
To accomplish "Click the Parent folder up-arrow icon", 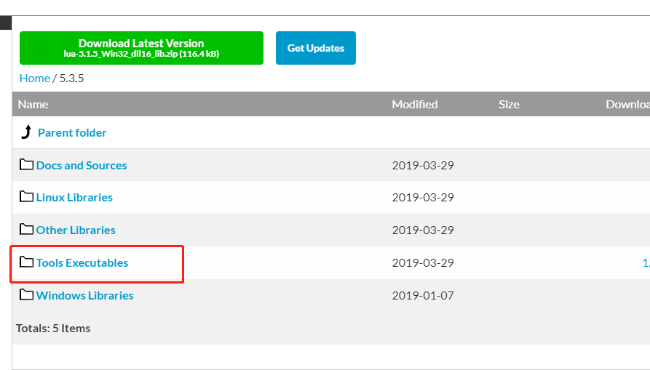I will pyautogui.click(x=26, y=132).
